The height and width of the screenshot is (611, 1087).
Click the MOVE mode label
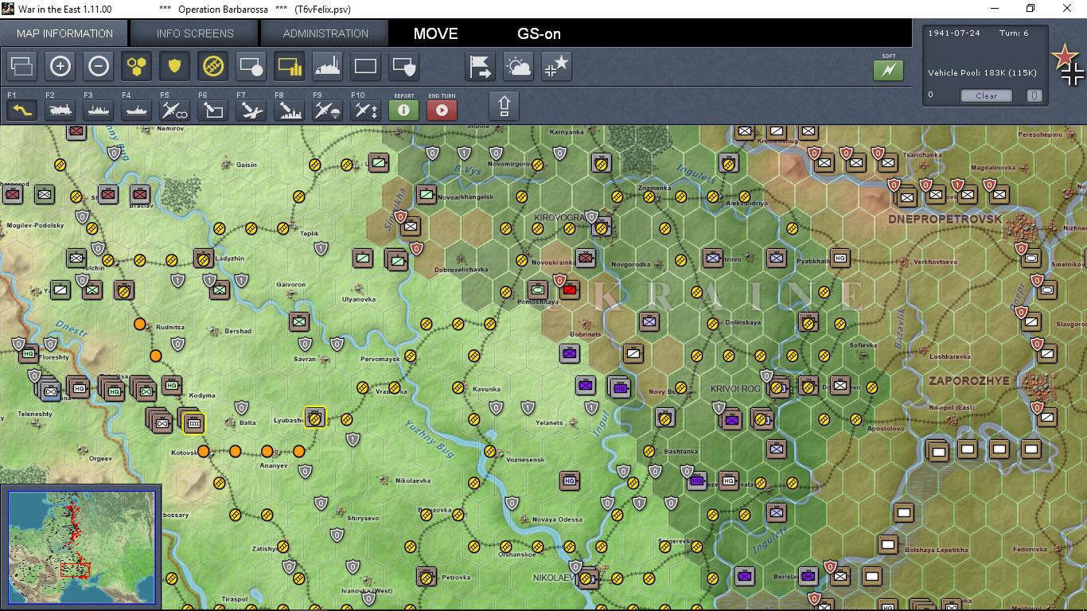coord(436,33)
